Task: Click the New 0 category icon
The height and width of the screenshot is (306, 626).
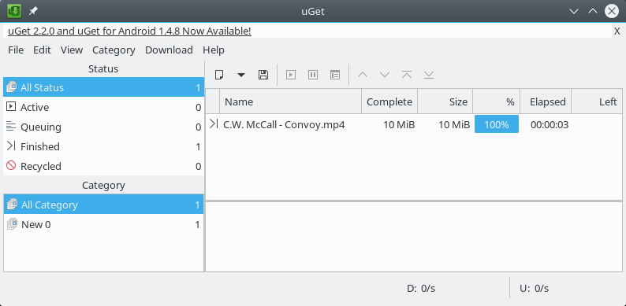Action: [x=13, y=224]
